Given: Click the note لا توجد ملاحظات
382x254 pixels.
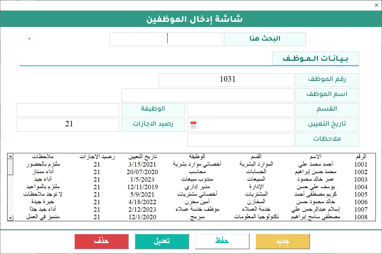Looking at the screenshot, I should click(43, 194).
